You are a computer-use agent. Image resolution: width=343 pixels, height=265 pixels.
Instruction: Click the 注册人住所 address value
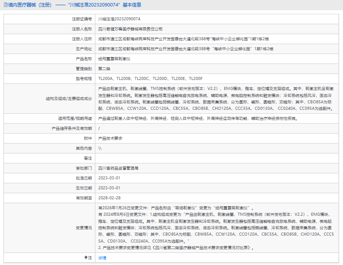click(183, 39)
